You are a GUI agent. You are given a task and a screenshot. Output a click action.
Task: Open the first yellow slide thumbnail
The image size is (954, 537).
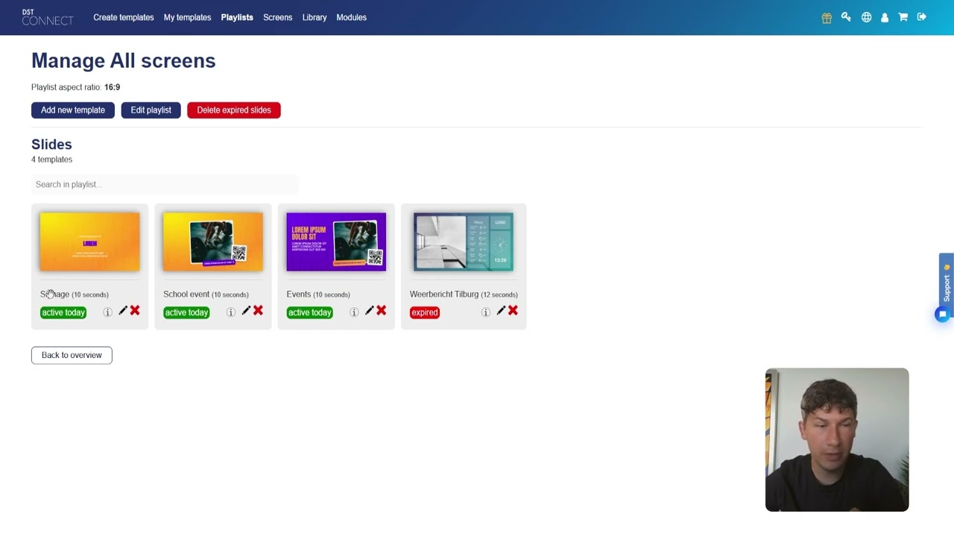coord(89,242)
